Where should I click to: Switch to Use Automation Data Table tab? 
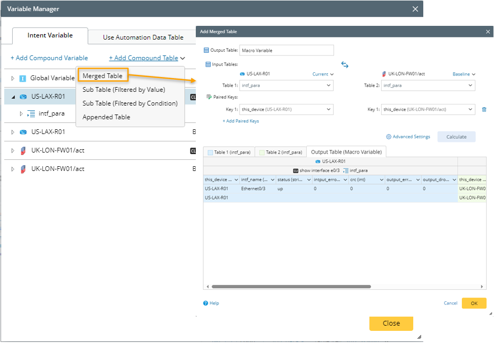143,37
